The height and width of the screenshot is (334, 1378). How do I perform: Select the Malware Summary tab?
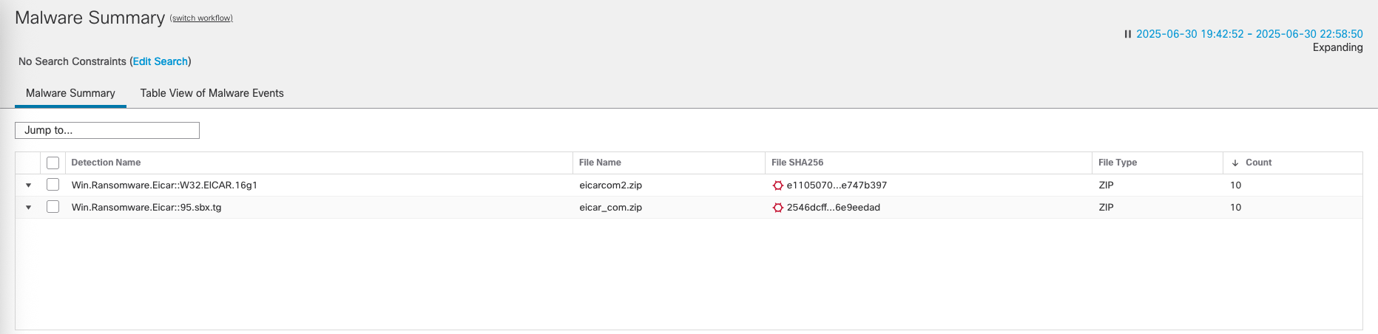pyautogui.click(x=70, y=93)
